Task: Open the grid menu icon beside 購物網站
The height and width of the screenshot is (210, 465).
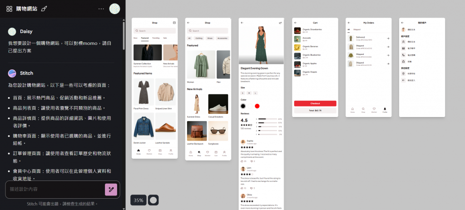Action: (9, 9)
